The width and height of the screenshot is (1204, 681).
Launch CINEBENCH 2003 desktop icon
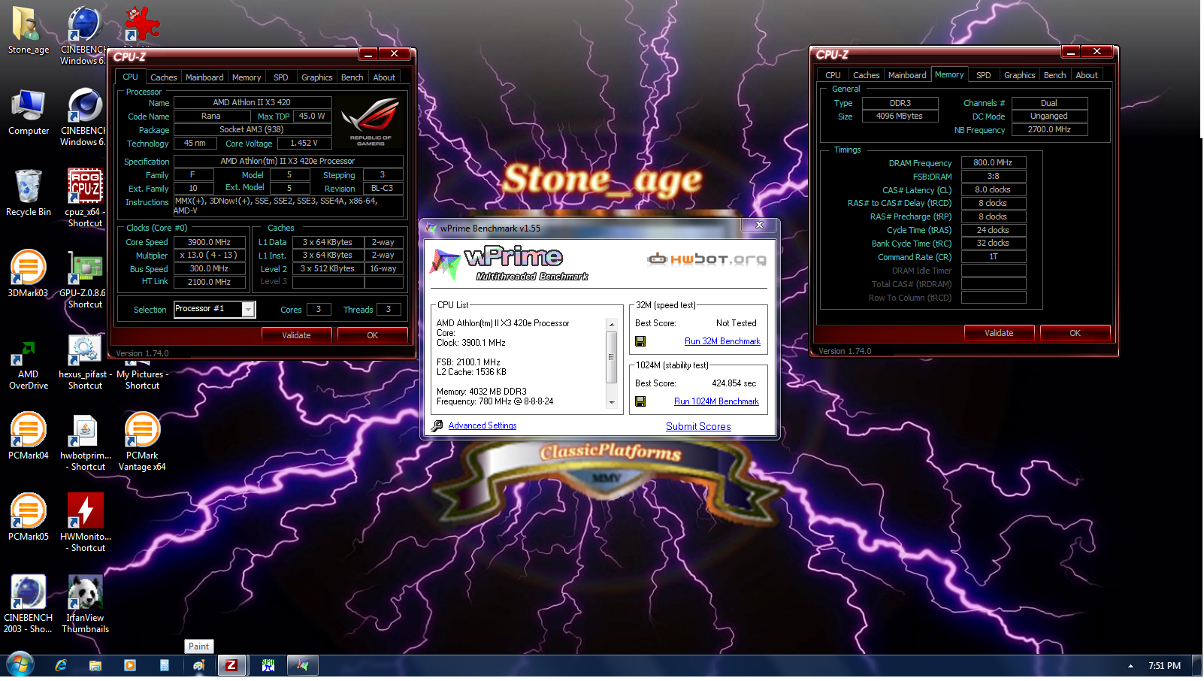(x=28, y=604)
